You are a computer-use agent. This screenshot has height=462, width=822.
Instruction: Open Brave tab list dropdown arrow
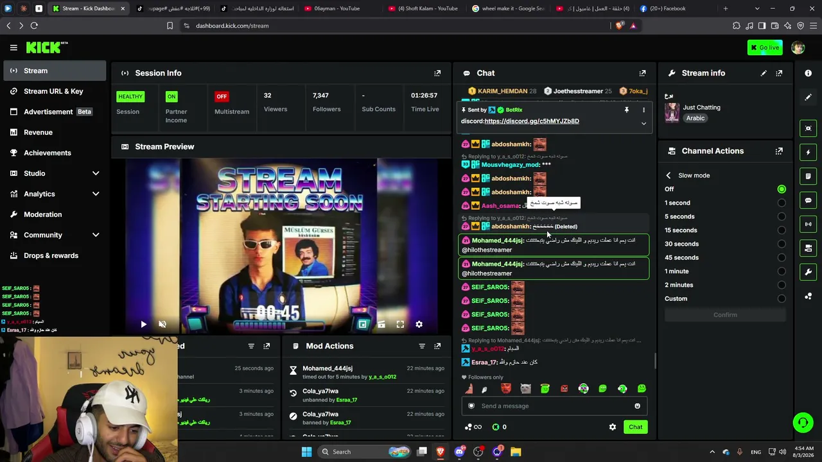click(x=757, y=8)
